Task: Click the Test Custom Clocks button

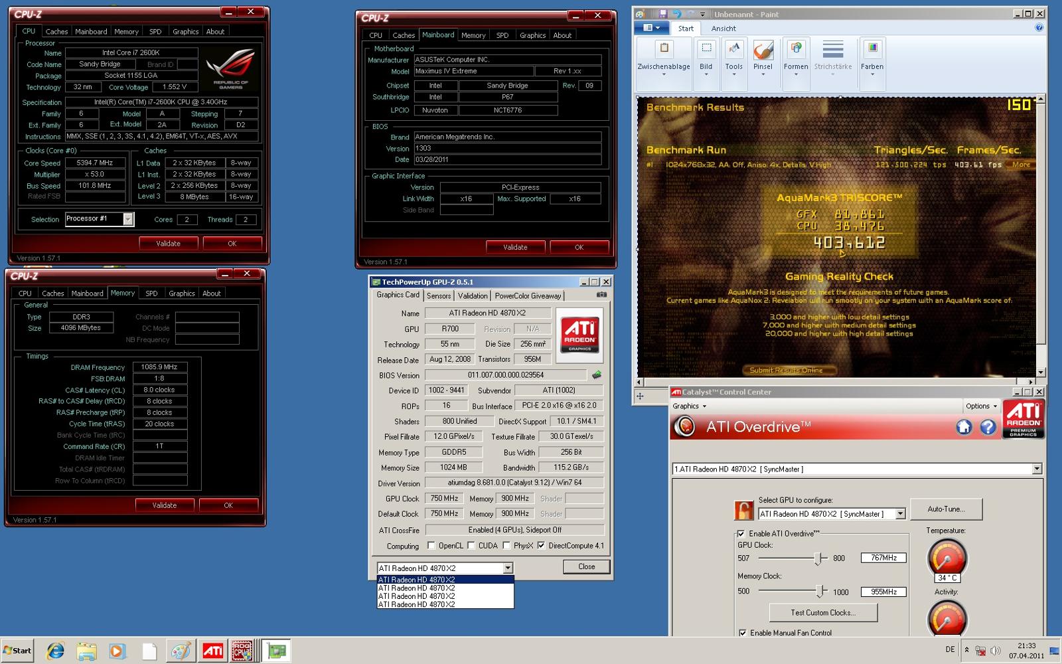Action: [x=823, y=612]
